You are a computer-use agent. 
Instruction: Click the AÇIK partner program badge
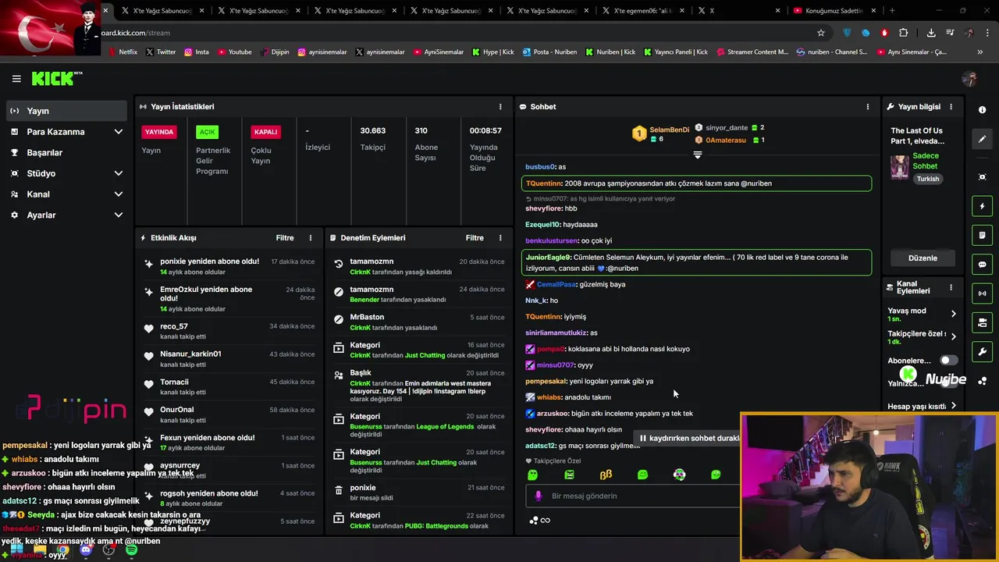[207, 132]
